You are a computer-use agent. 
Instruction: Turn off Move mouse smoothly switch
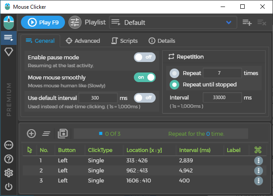pyautogui.click(x=144, y=77)
